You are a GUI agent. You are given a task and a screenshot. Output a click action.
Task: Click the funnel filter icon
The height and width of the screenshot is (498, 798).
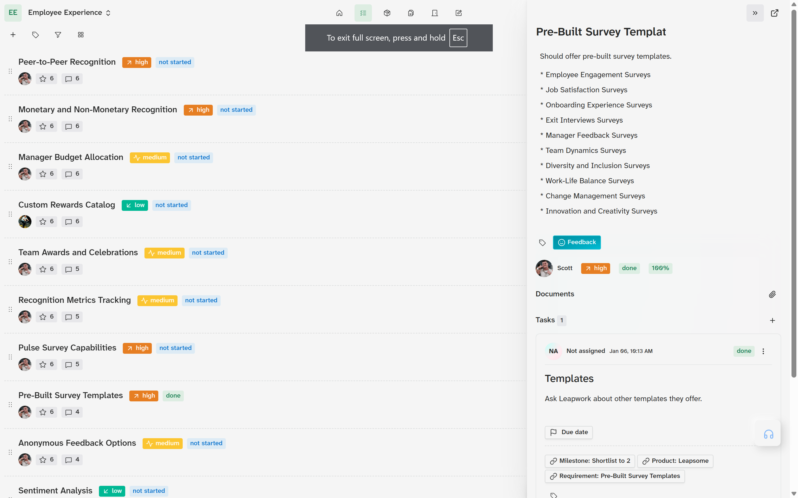pos(58,35)
